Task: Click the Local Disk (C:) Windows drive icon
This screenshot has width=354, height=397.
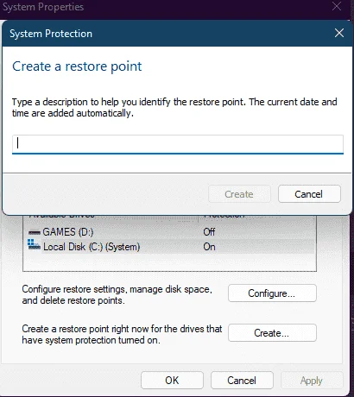Action: (x=34, y=245)
